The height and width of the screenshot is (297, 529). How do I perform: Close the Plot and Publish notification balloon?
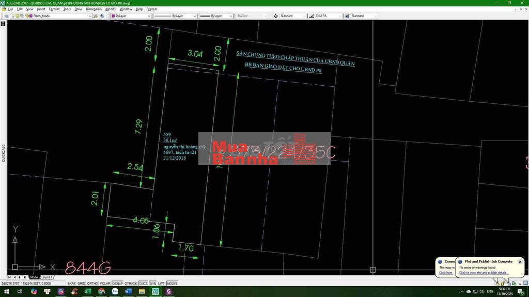[x=520, y=262]
